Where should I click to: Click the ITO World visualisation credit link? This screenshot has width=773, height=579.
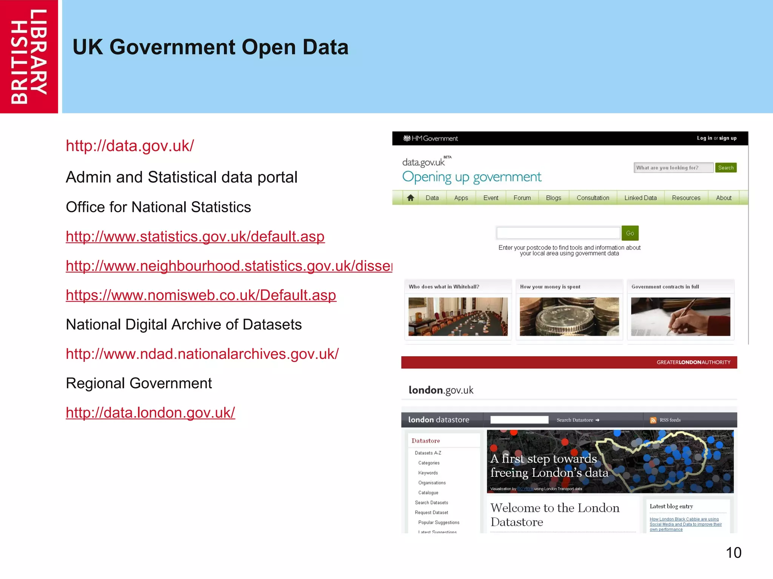coord(525,489)
